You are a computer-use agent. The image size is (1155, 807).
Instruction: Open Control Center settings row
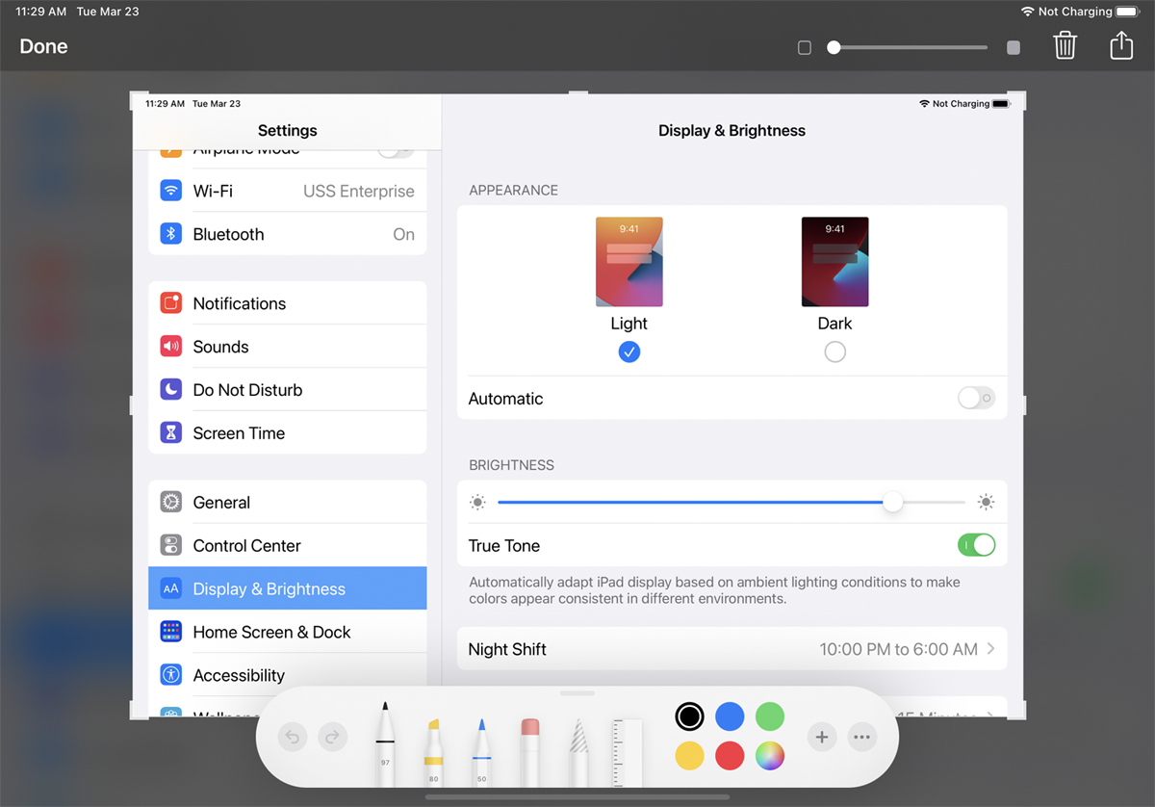pos(288,546)
